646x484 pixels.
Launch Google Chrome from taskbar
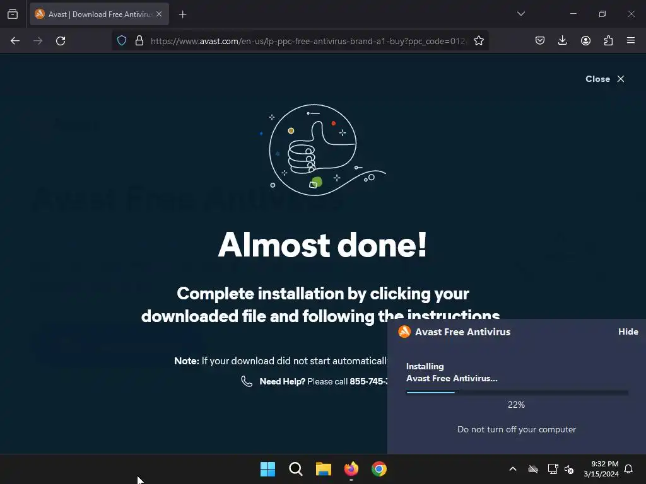[x=379, y=469]
